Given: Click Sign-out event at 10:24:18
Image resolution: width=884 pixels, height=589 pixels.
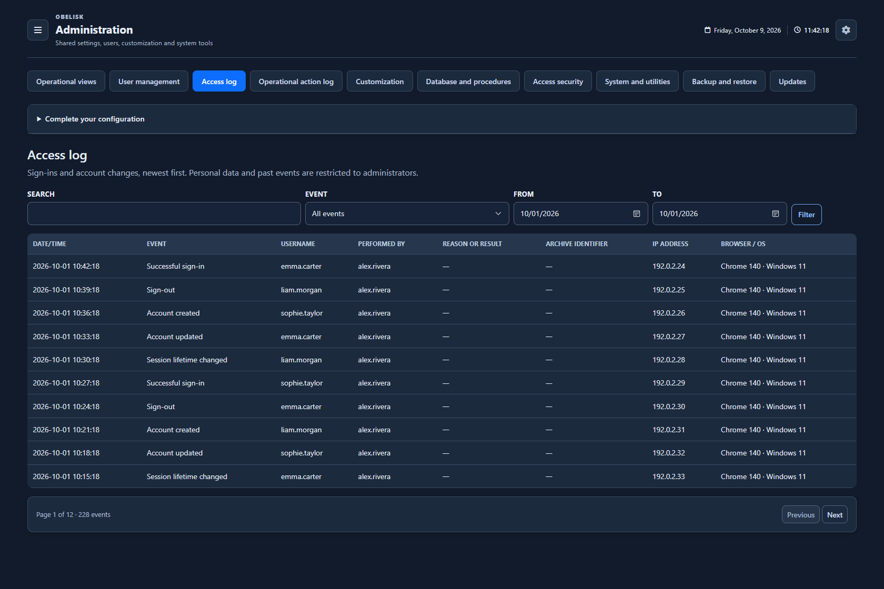Looking at the screenshot, I should click(x=160, y=407).
